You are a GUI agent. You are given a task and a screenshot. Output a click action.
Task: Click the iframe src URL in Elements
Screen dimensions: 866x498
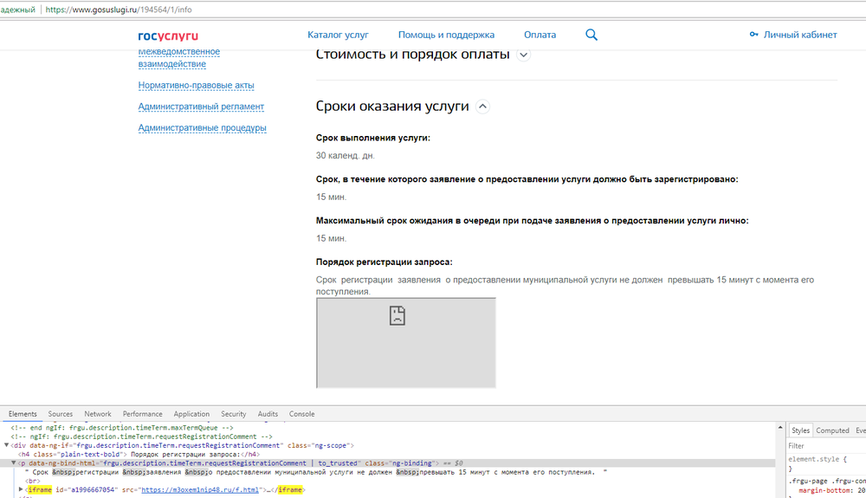(x=199, y=490)
